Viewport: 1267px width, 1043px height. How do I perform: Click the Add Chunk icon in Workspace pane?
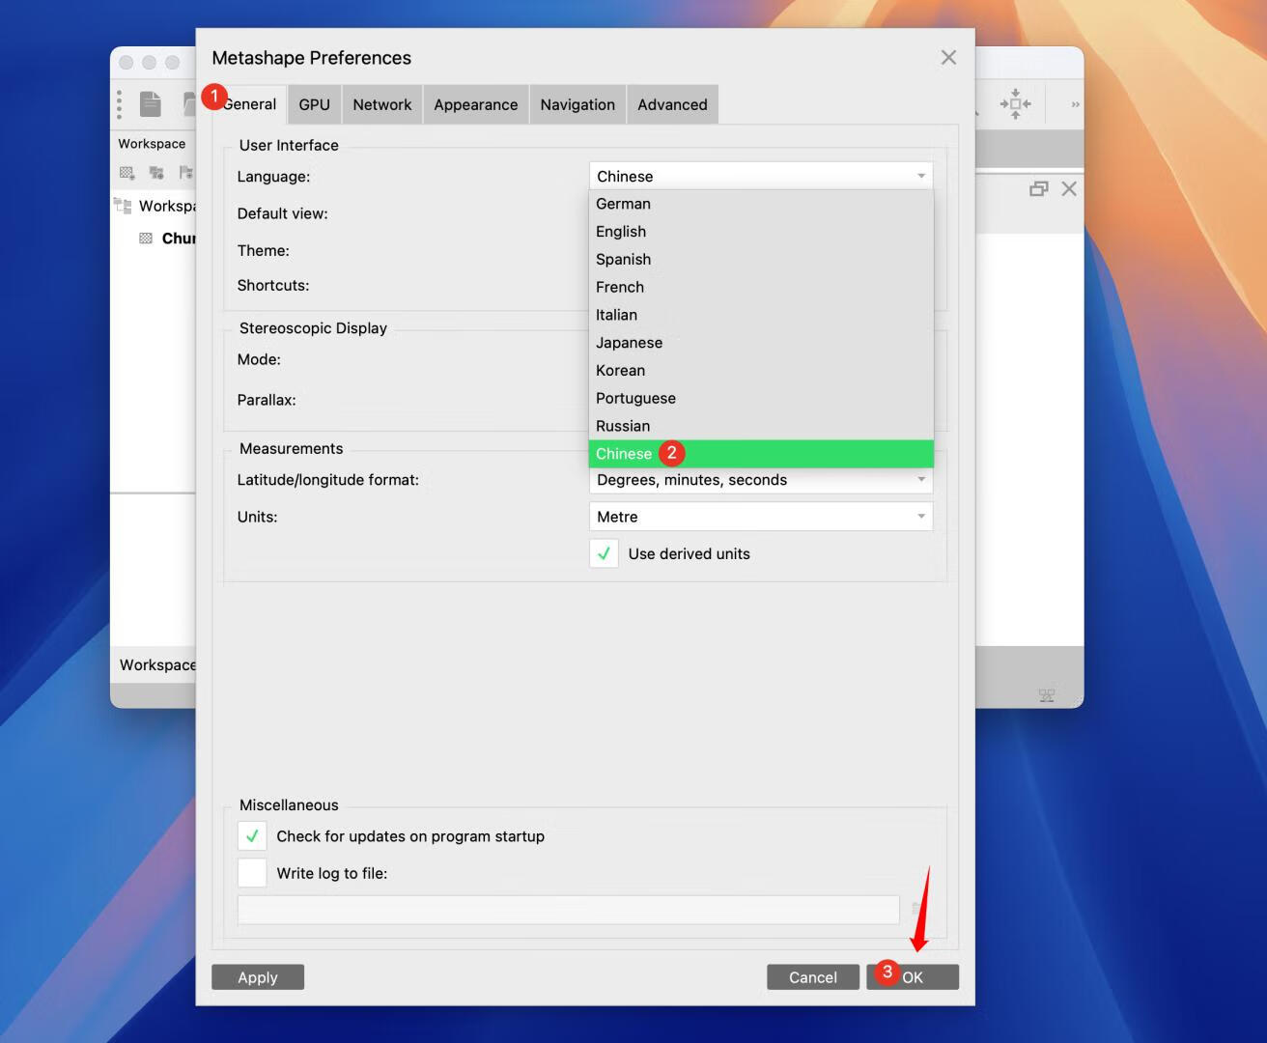pyautogui.click(x=127, y=173)
